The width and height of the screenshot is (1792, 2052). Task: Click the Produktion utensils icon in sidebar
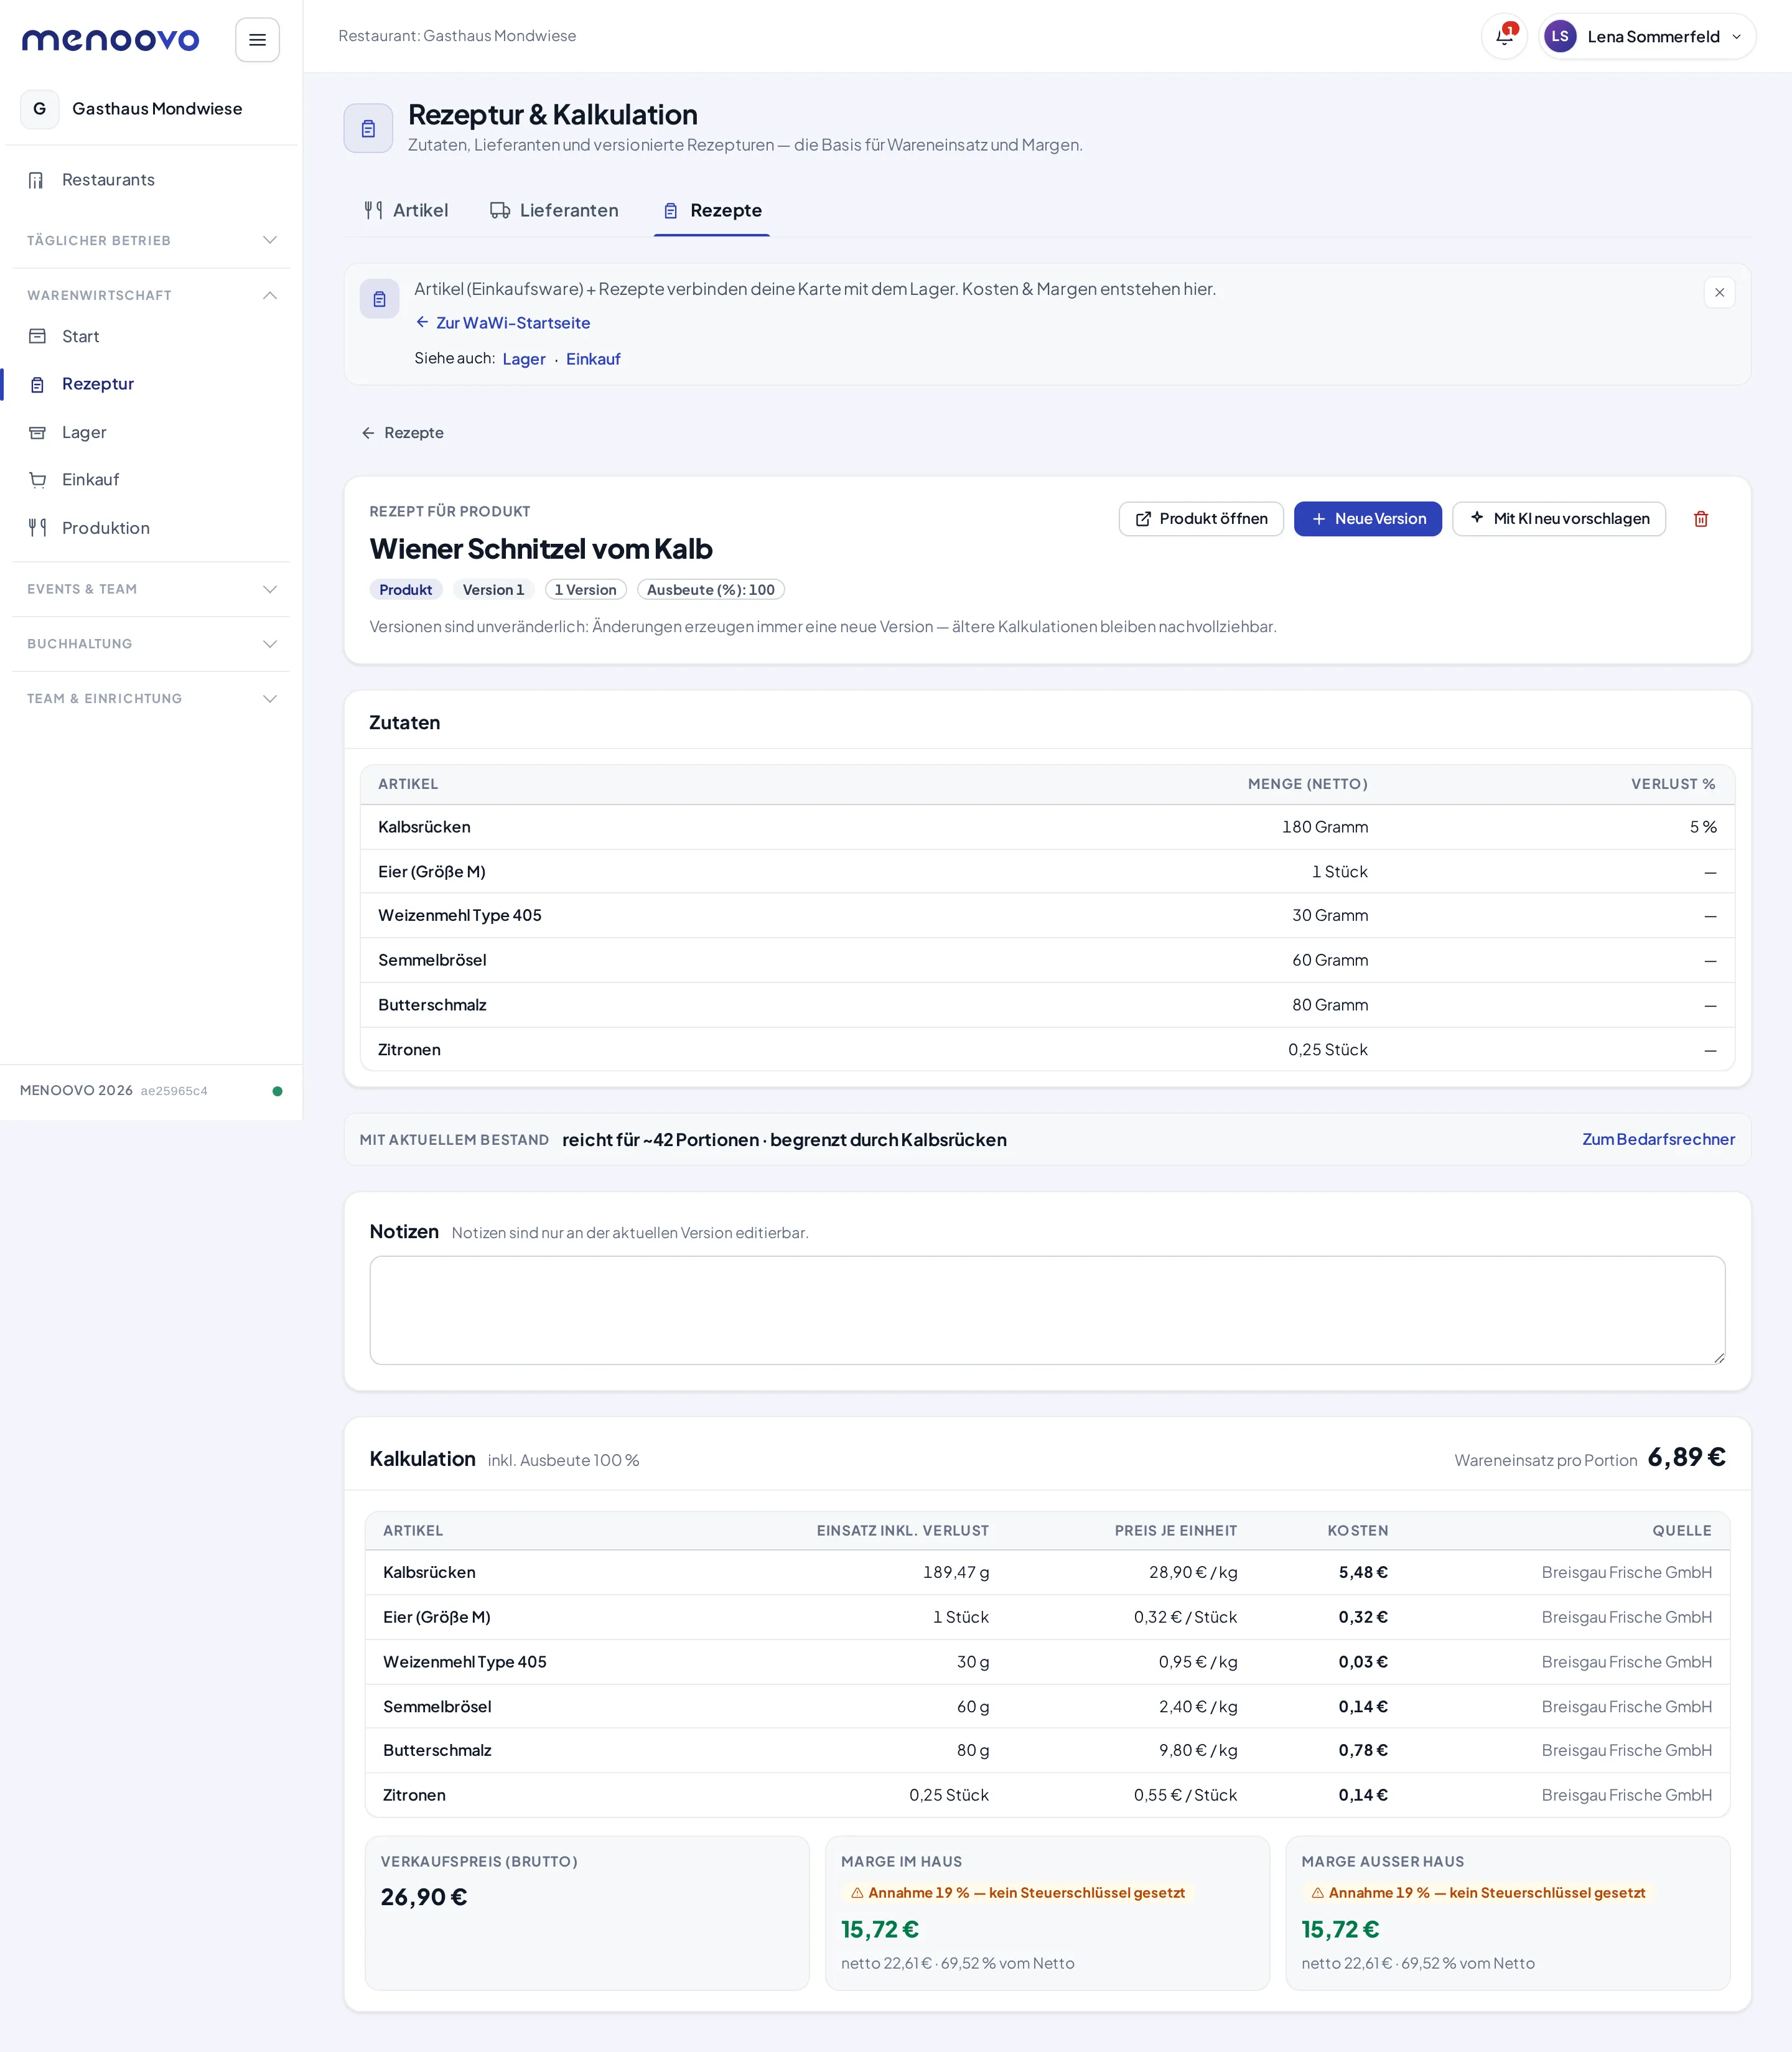[38, 528]
